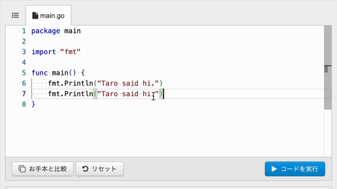Image resolution: width=337 pixels, height=189 pixels.
Task: Open the file list menu icon
Action: (15, 15)
